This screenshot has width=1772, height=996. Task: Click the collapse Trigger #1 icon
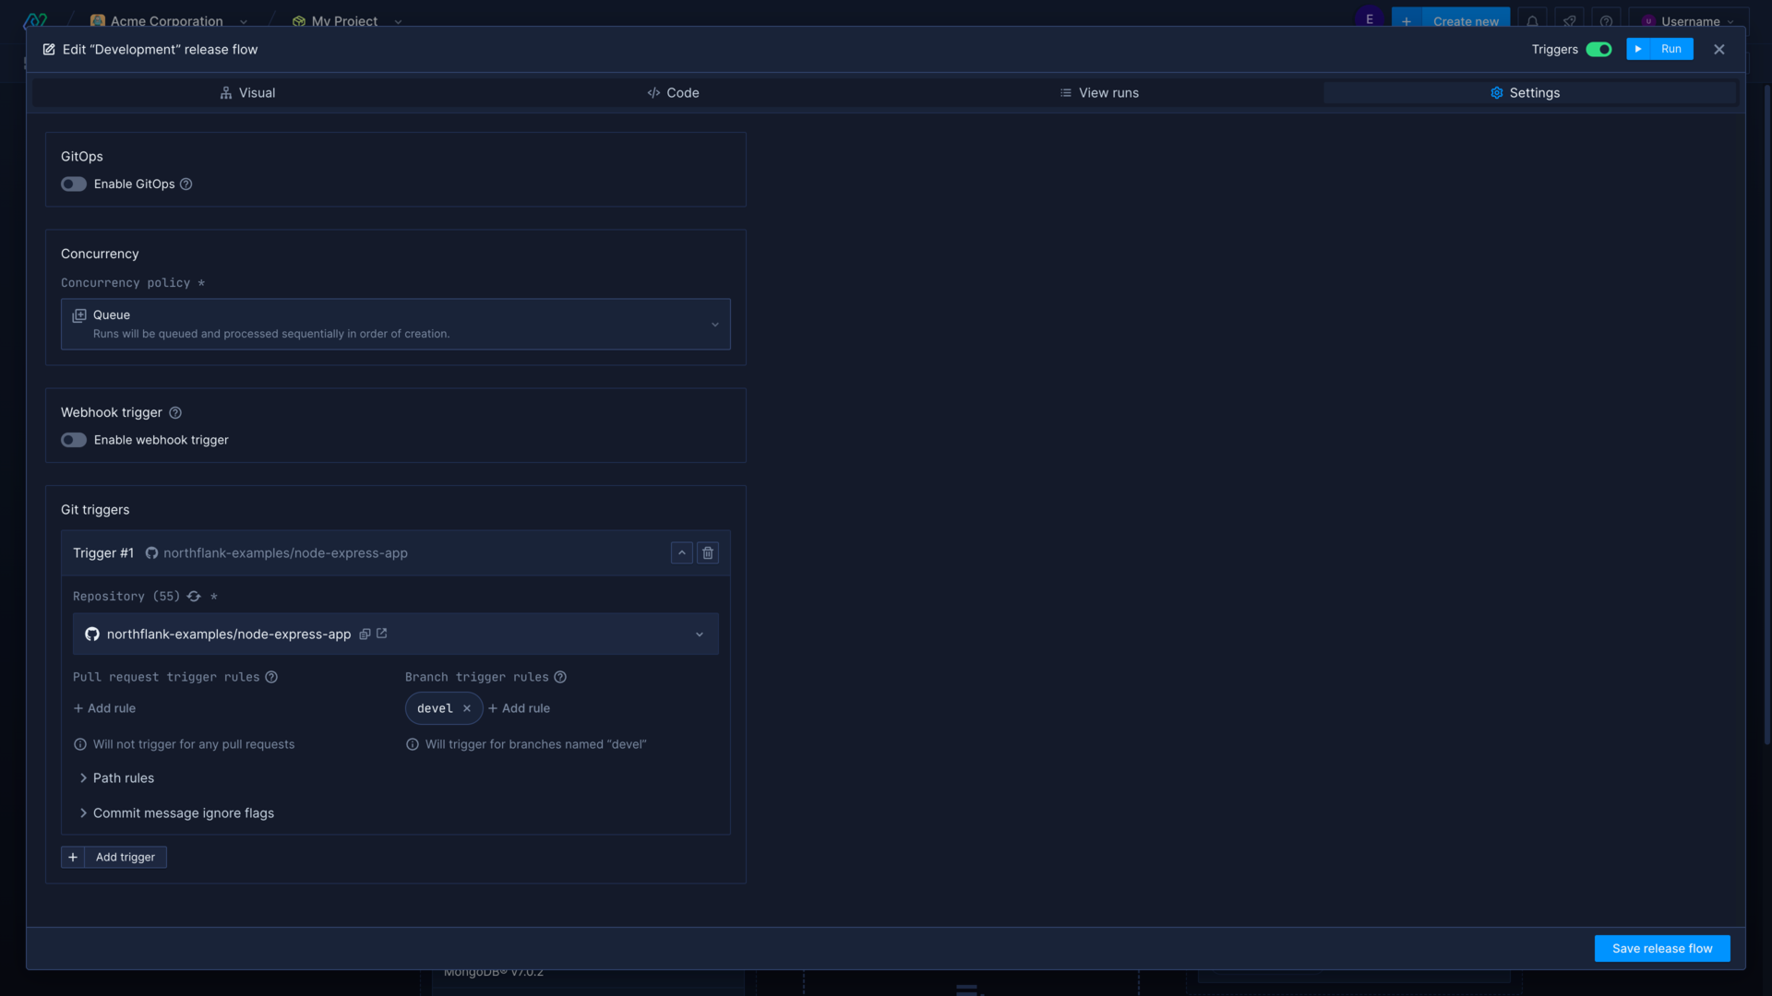click(x=681, y=552)
